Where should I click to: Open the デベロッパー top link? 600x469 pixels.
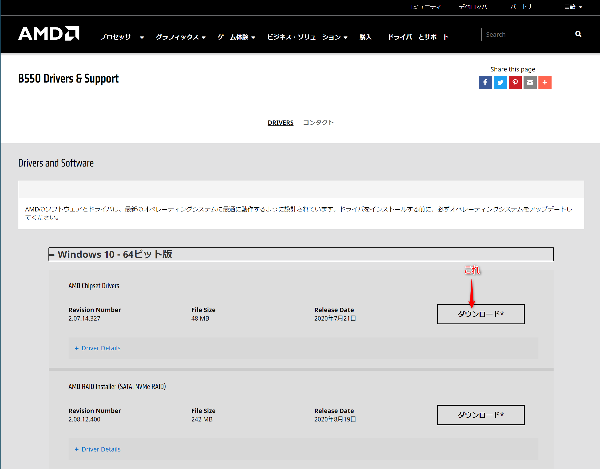click(475, 7)
